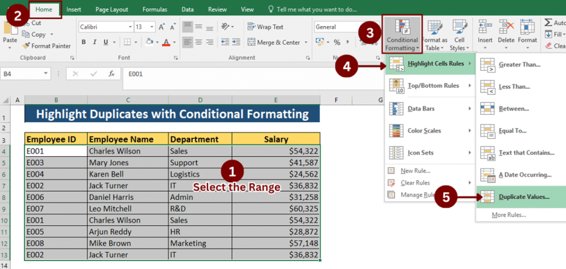The image size is (566, 269).
Task: Choose New Rule from the menu
Action: [415, 171]
